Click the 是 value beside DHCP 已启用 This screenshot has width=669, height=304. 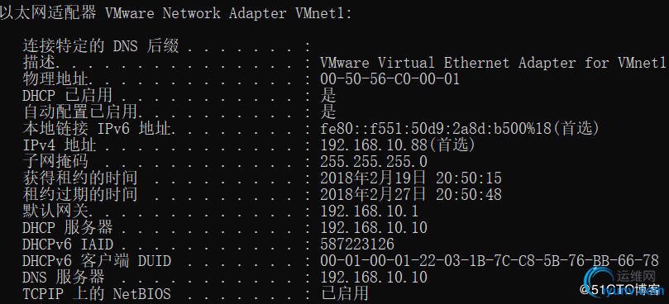[328, 96]
